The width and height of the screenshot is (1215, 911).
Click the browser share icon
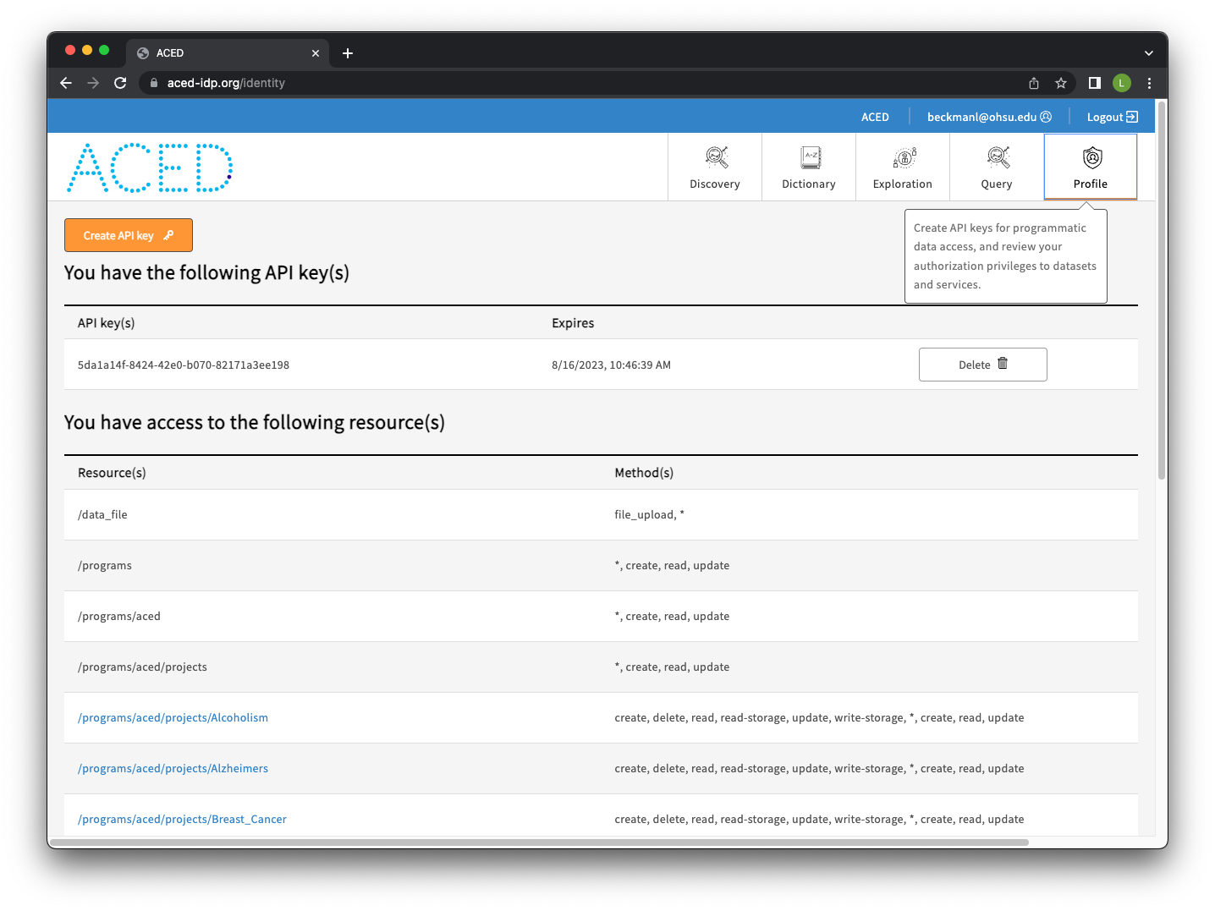point(1033,83)
